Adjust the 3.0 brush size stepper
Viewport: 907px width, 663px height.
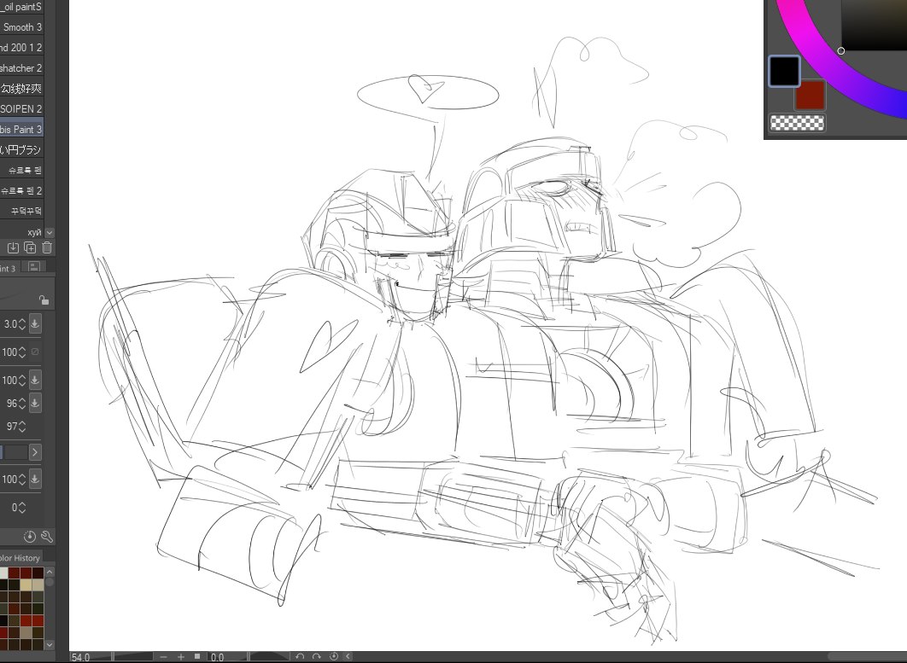pyautogui.click(x=22, y=323)
